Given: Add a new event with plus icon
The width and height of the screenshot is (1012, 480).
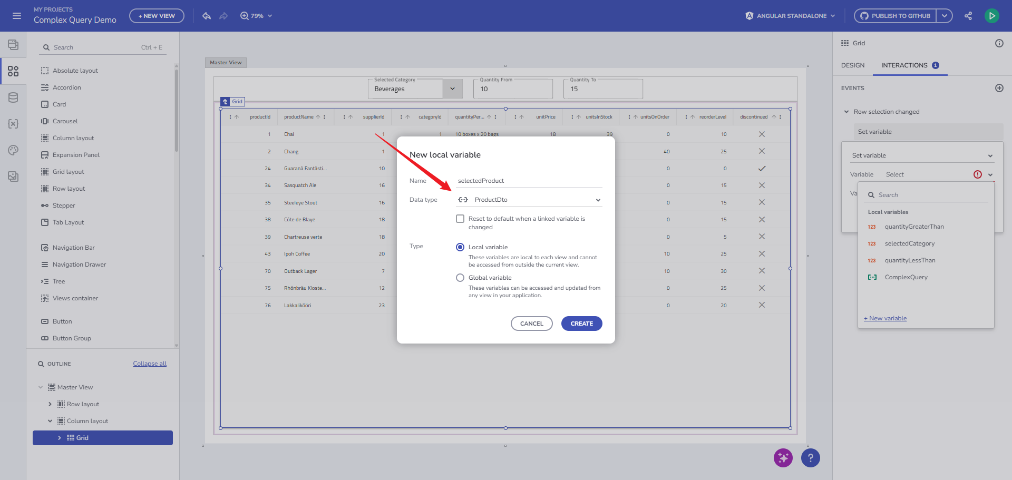Looking at the screenshot, I should click(x=999, y=88).
